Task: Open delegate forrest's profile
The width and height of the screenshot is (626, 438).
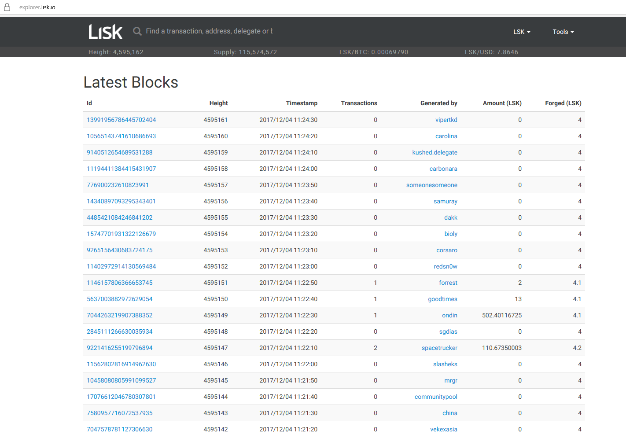Action: (x=448, y=283)
